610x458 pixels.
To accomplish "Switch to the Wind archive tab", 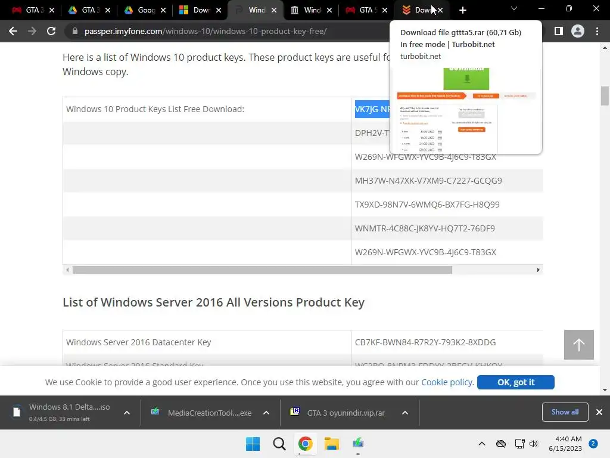I will (x=306, y=10).
